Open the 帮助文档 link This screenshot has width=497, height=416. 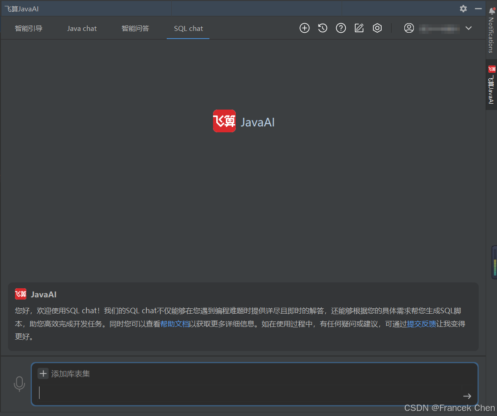tap(175, 324)
